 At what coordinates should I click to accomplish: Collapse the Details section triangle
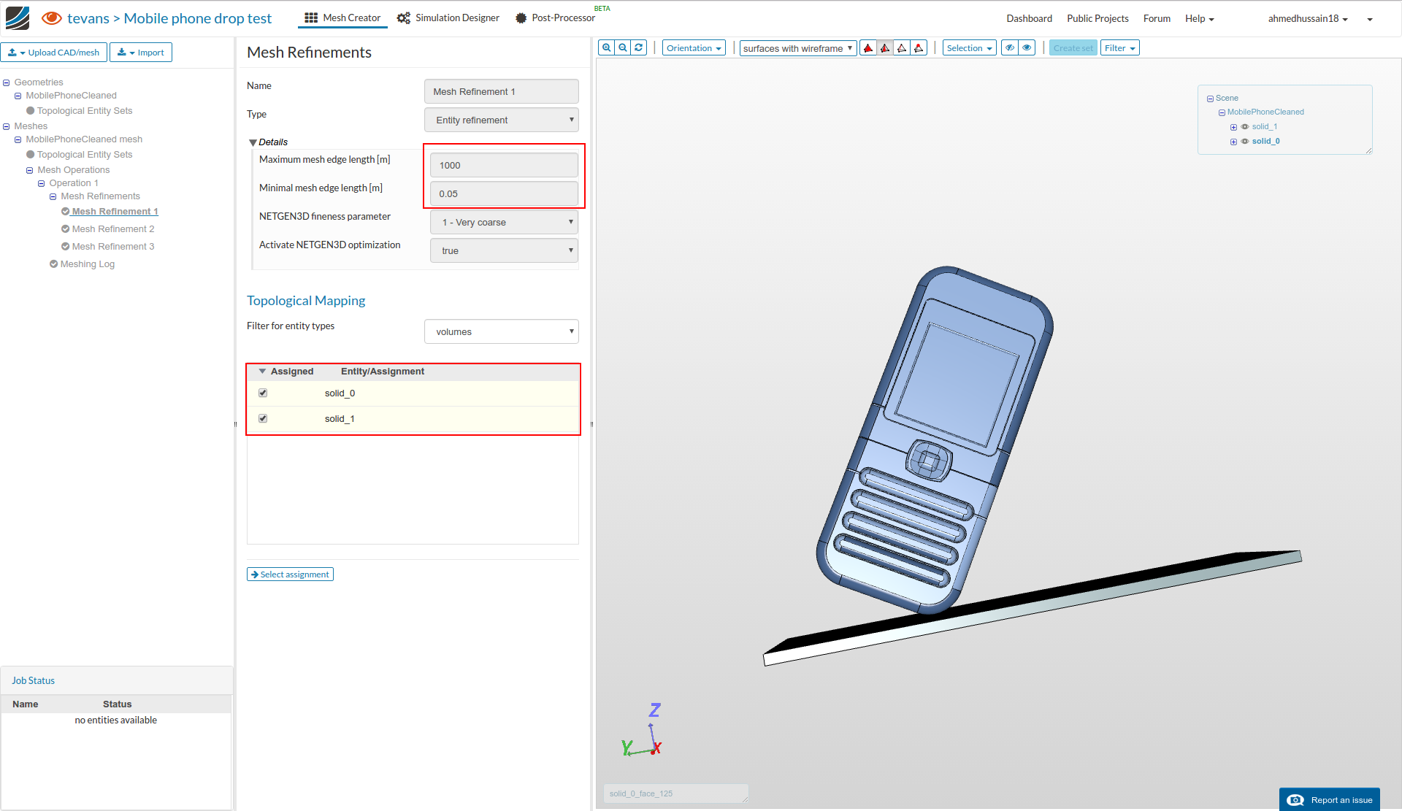tap(253, 142)
